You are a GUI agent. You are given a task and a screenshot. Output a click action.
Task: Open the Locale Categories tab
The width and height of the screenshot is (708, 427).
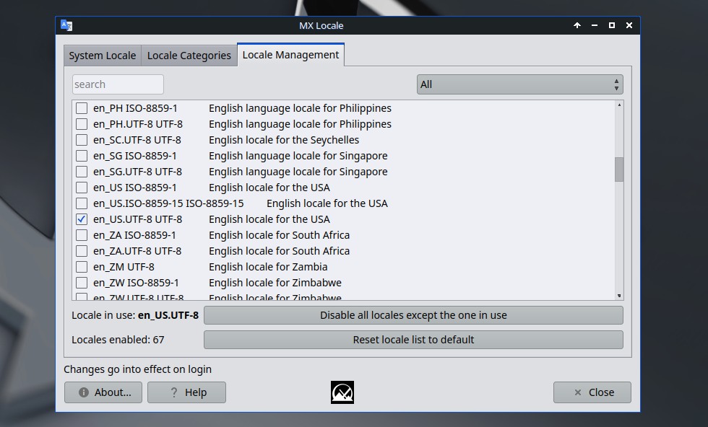click(189, 56)
